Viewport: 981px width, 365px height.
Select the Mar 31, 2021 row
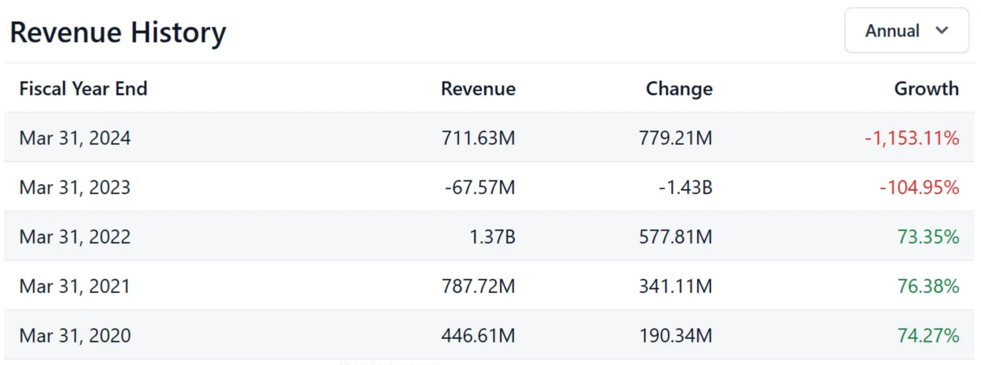(x=75, y=286)
